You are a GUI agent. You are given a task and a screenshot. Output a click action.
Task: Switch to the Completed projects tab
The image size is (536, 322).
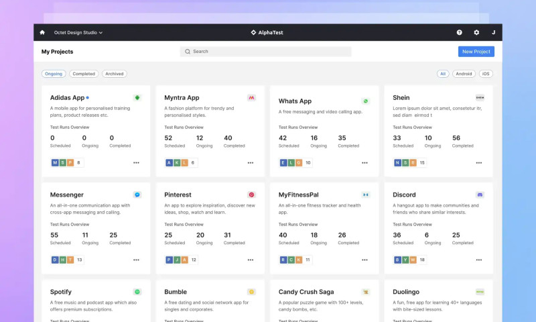coord(84,74)
